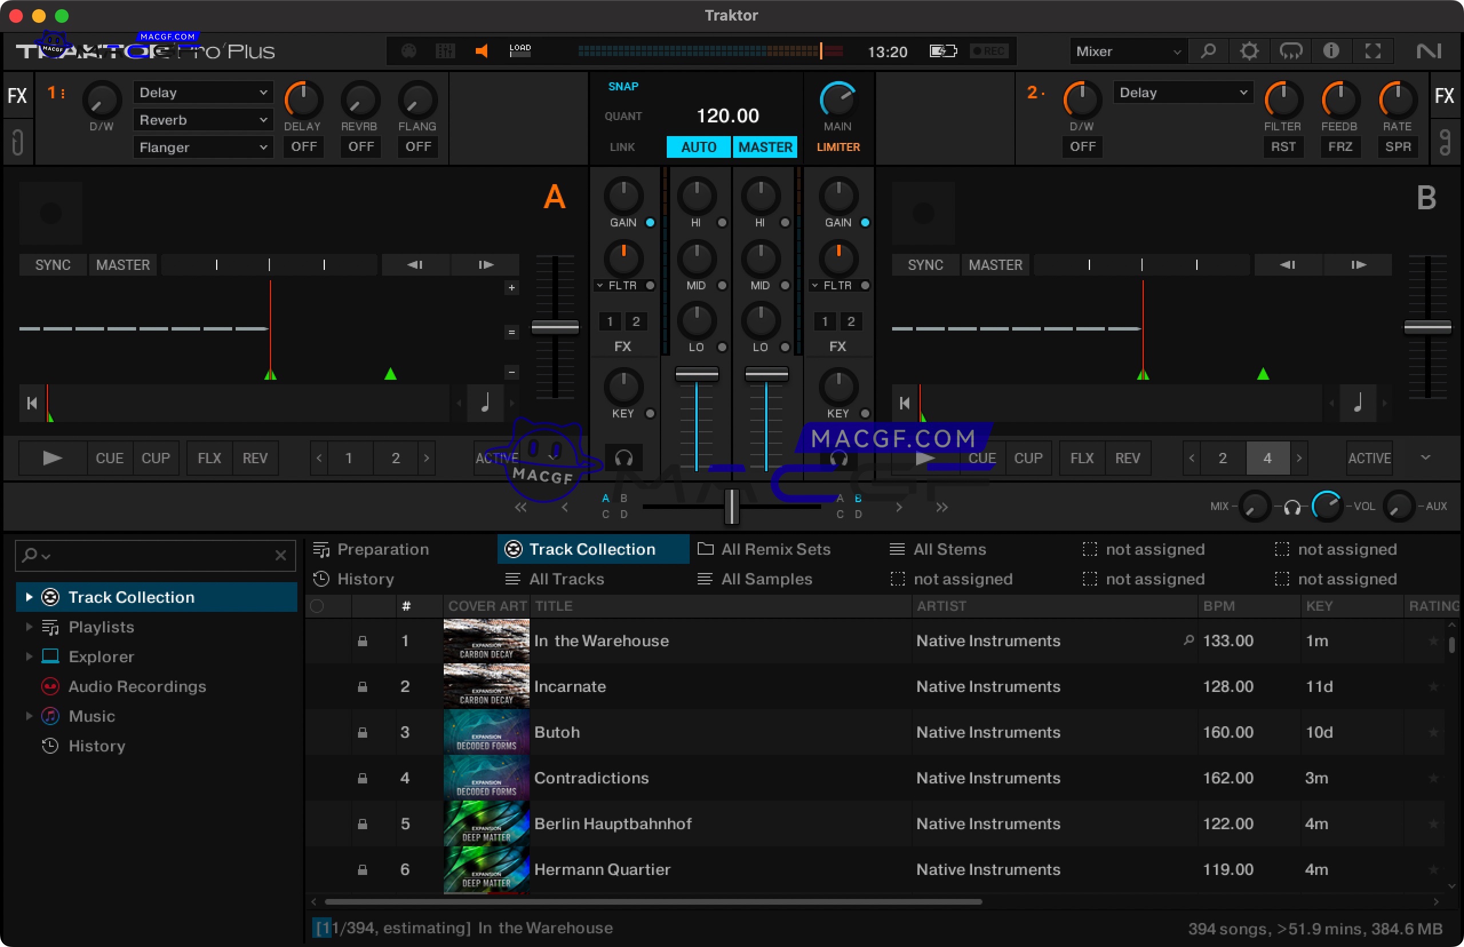Enable headphone cue on channel A
This screenshot has width=1464, height=947.
coord(623,458)
